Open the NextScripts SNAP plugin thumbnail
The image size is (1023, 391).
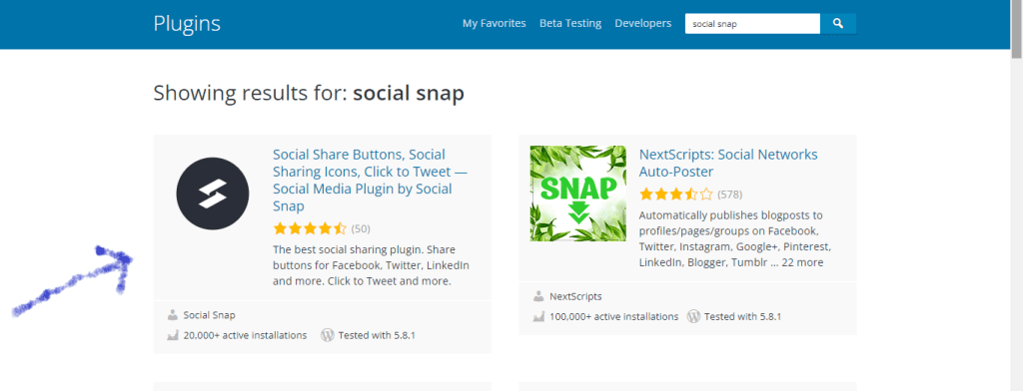(x=578, y=194)
